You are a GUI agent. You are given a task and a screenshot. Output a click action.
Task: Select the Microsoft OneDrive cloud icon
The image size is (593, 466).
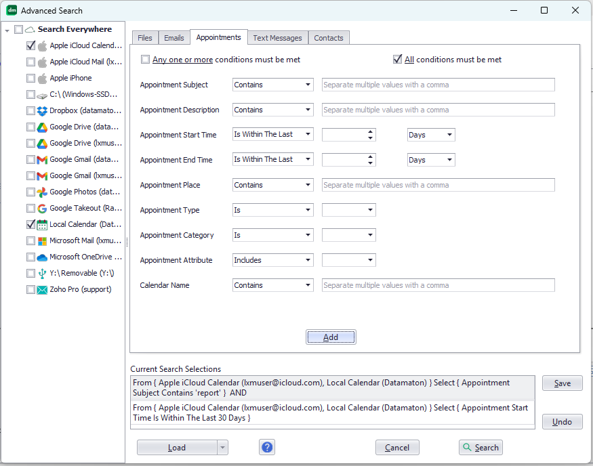point(41,257)
